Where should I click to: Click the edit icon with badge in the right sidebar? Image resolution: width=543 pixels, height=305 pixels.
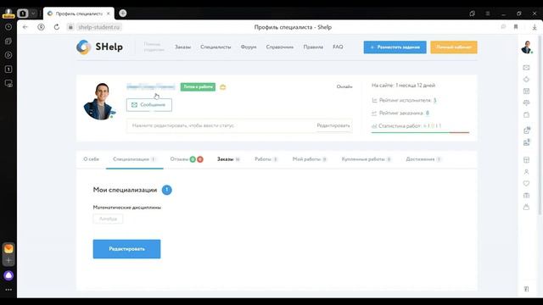(526, 130)
